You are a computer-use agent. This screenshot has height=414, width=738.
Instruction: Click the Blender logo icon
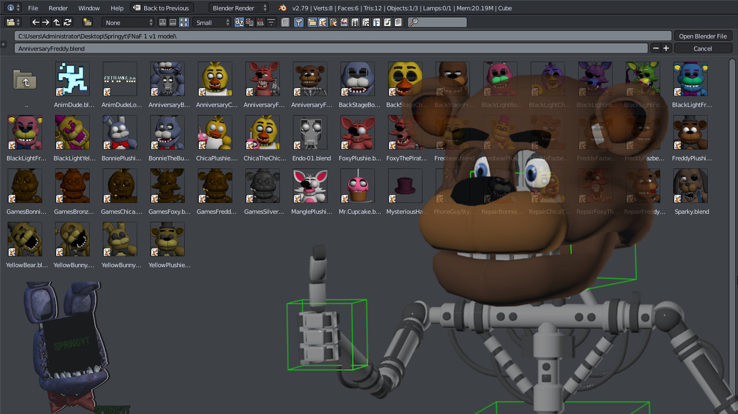click(x=283, y=8)
